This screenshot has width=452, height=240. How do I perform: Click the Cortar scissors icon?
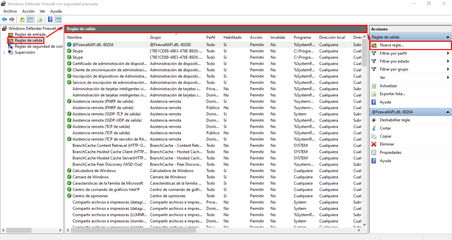tap(374, 128)
